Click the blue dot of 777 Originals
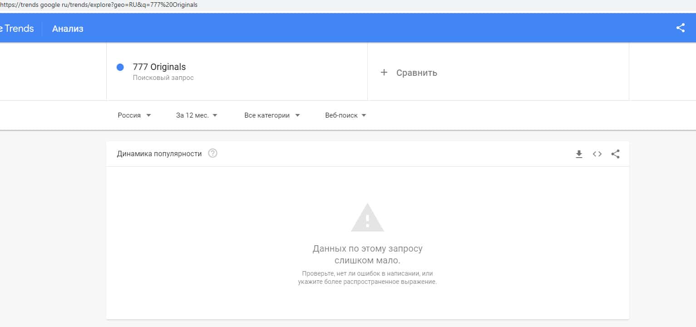696x327 pixels. pyautogui.click(x=120, y=67)
